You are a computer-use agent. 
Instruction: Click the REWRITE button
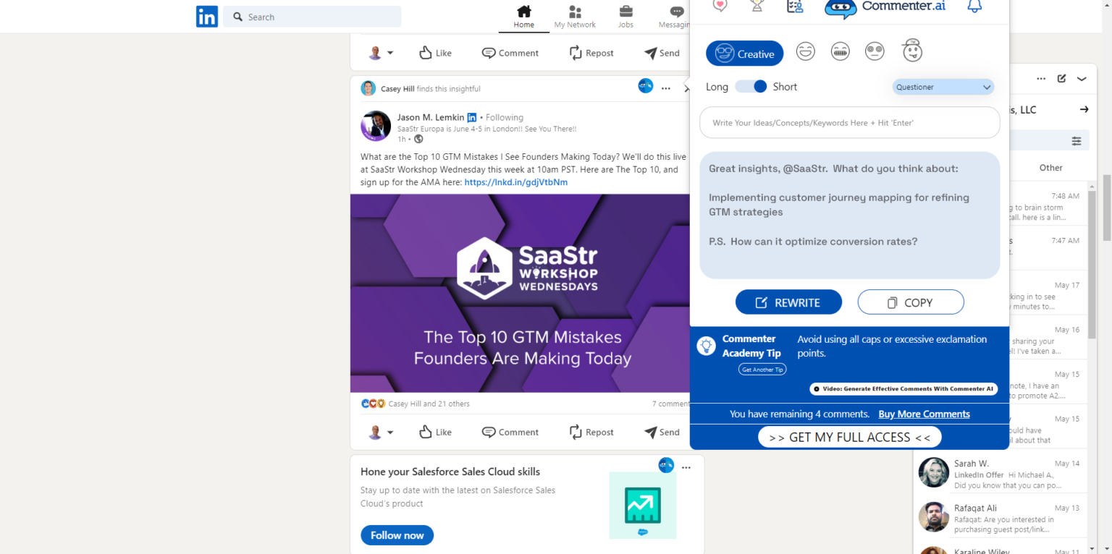tap(788, 302)
